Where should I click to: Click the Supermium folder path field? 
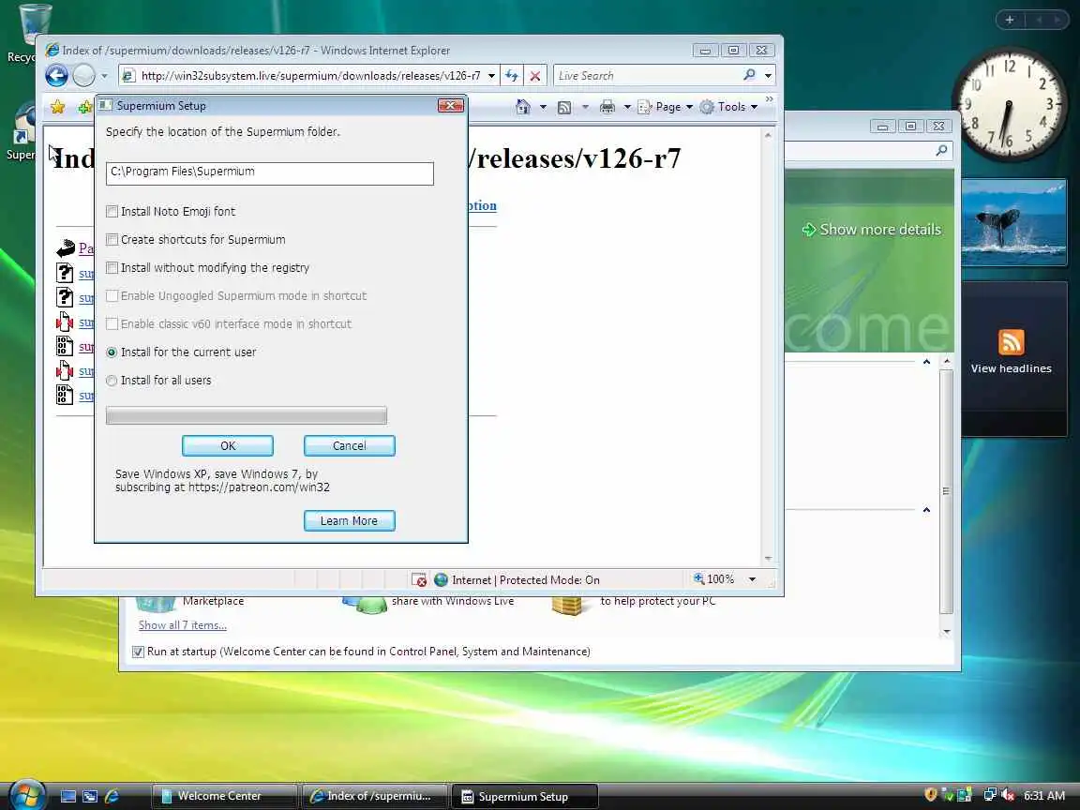(270, 173)
